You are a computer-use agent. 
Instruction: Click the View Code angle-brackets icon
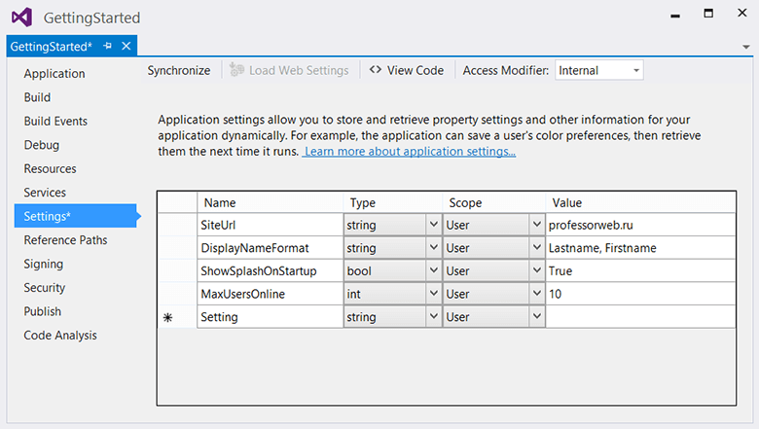click(x=376, y=70)
